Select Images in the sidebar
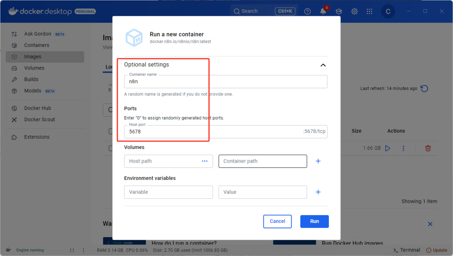 [45, 57]
